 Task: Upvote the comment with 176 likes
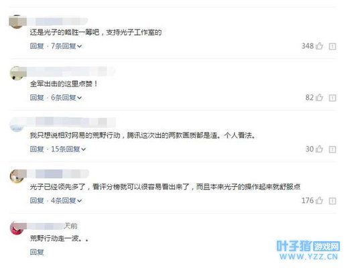tap(319, 200)
